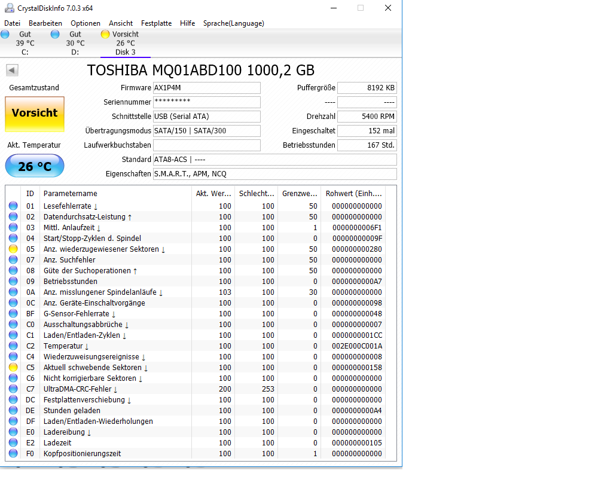The width and height of the screenshot is (589, 504).
Task: Click yellow orb of attribute 05 row
Action: click(x=13, y=249)
